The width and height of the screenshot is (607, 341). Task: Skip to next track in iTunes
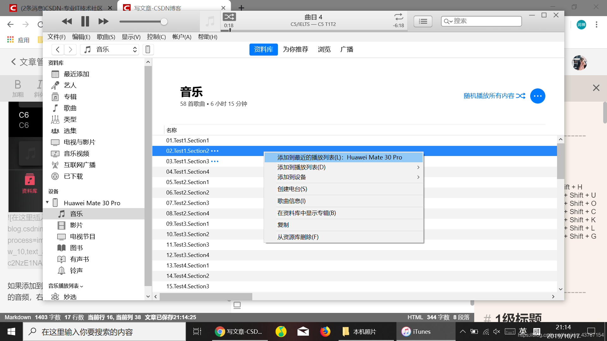pos(103,21)
